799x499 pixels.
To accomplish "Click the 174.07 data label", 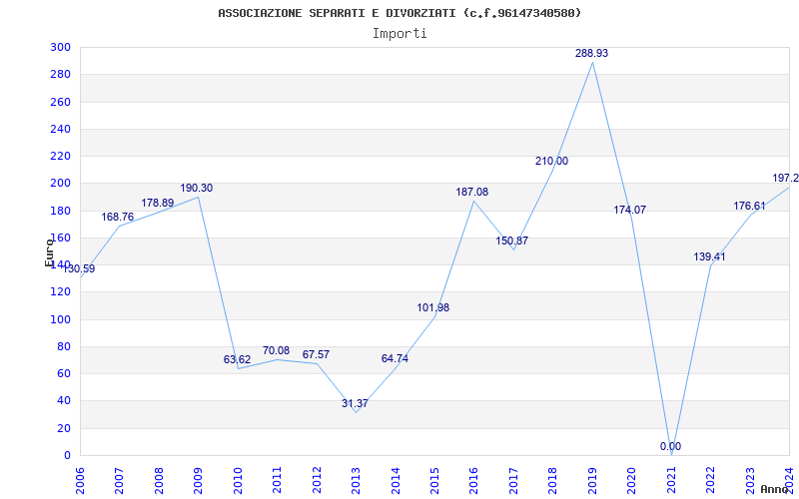I will click(x=630, y=210).
